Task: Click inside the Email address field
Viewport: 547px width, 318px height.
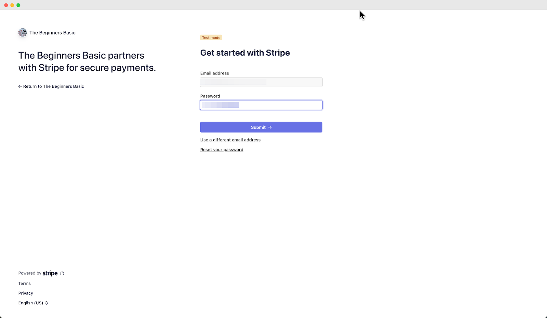Action: (x=261, y=82)
